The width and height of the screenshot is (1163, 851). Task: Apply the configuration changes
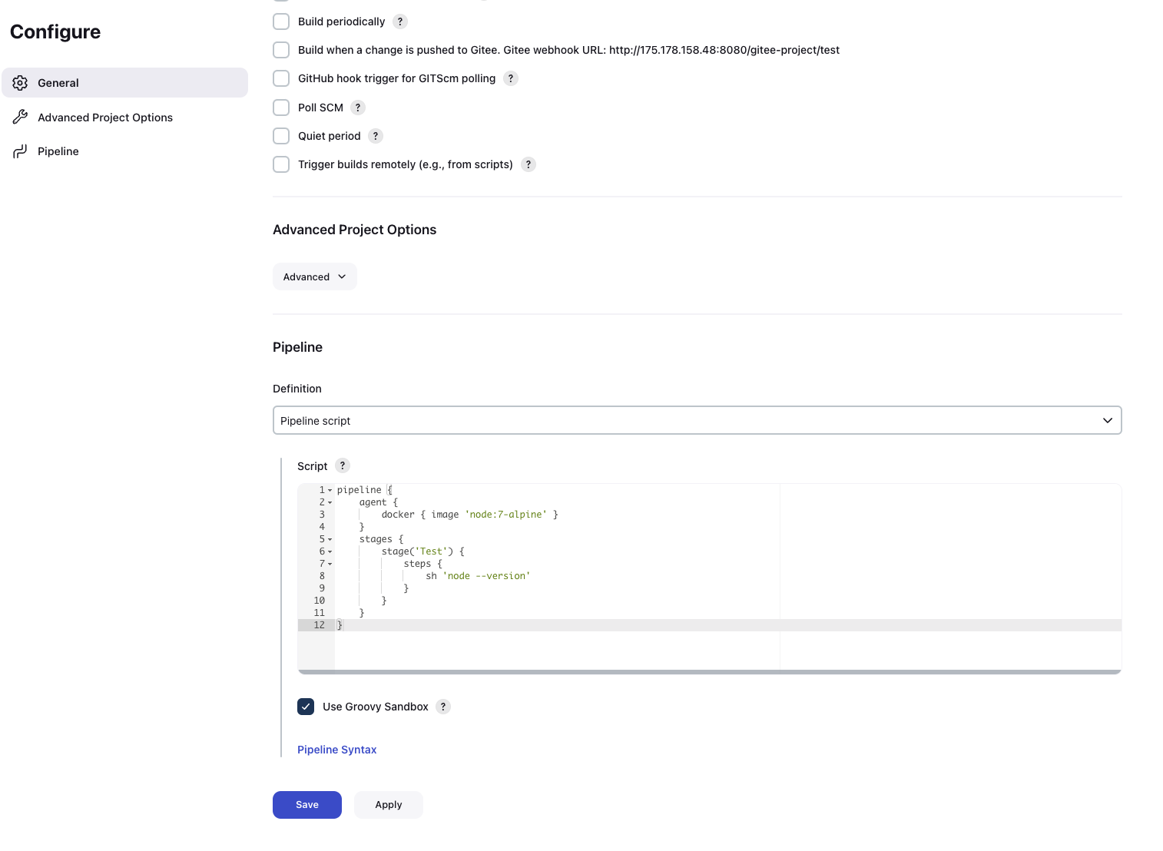tap(389, 805)
